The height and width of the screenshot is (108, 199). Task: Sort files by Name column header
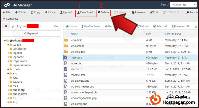74,34
